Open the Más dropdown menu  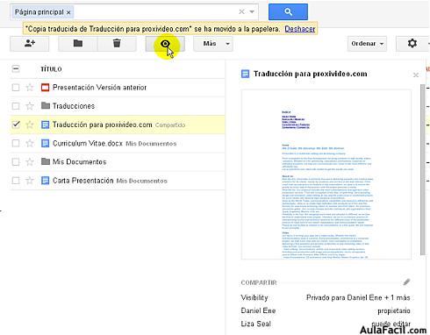pyautogui.click(x=213, y=44)
